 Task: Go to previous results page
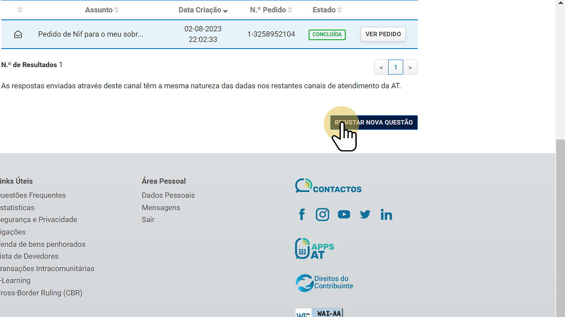point(381,68)
